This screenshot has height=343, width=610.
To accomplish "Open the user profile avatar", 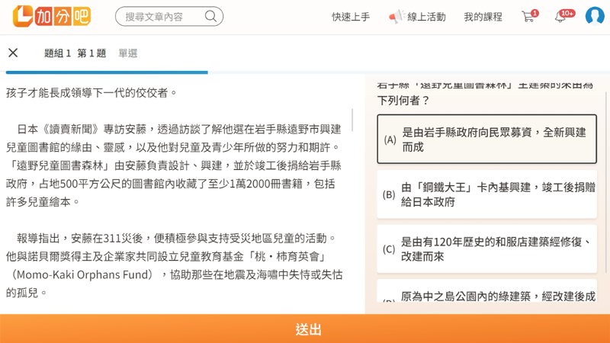I will point(595,16).
